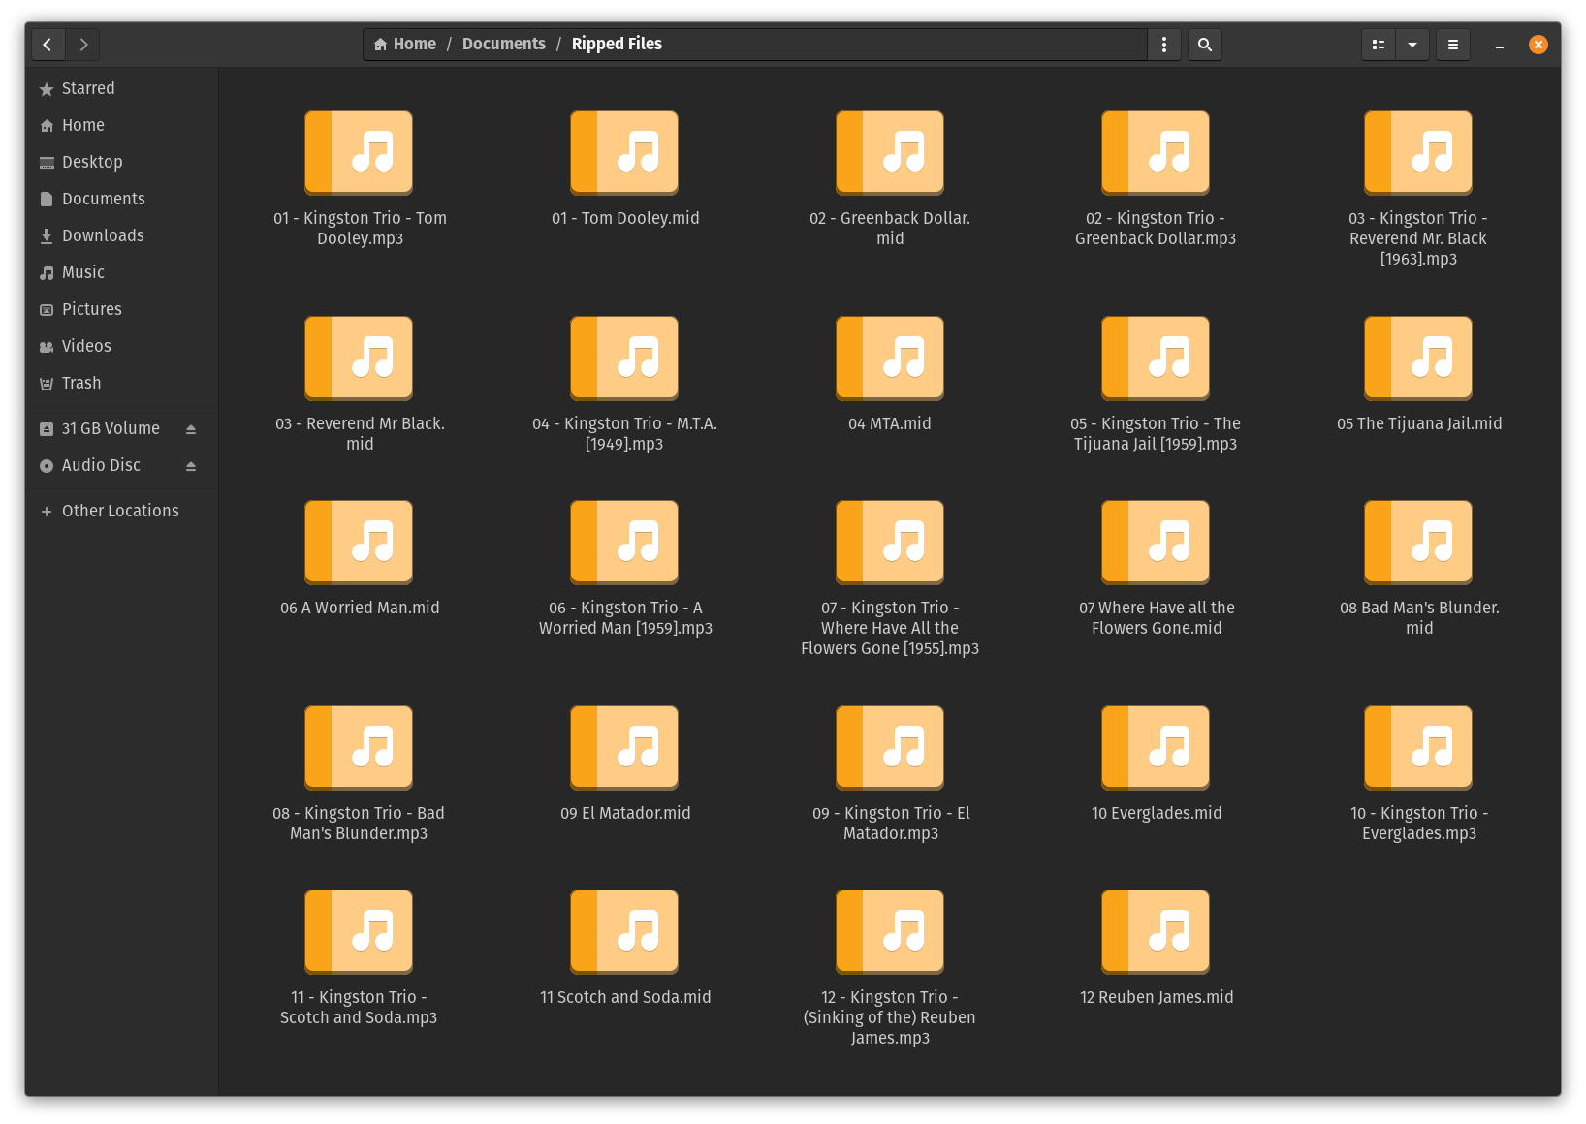Click Documents breadcrumb in path bar
The image size is (1586, 1124).
point(504,44)
